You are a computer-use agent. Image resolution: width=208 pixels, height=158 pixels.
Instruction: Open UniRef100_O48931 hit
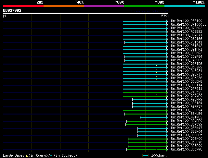click(x=187, y=71)
